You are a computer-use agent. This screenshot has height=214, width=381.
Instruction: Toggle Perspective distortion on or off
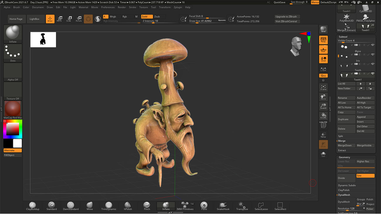click(323, 40)
